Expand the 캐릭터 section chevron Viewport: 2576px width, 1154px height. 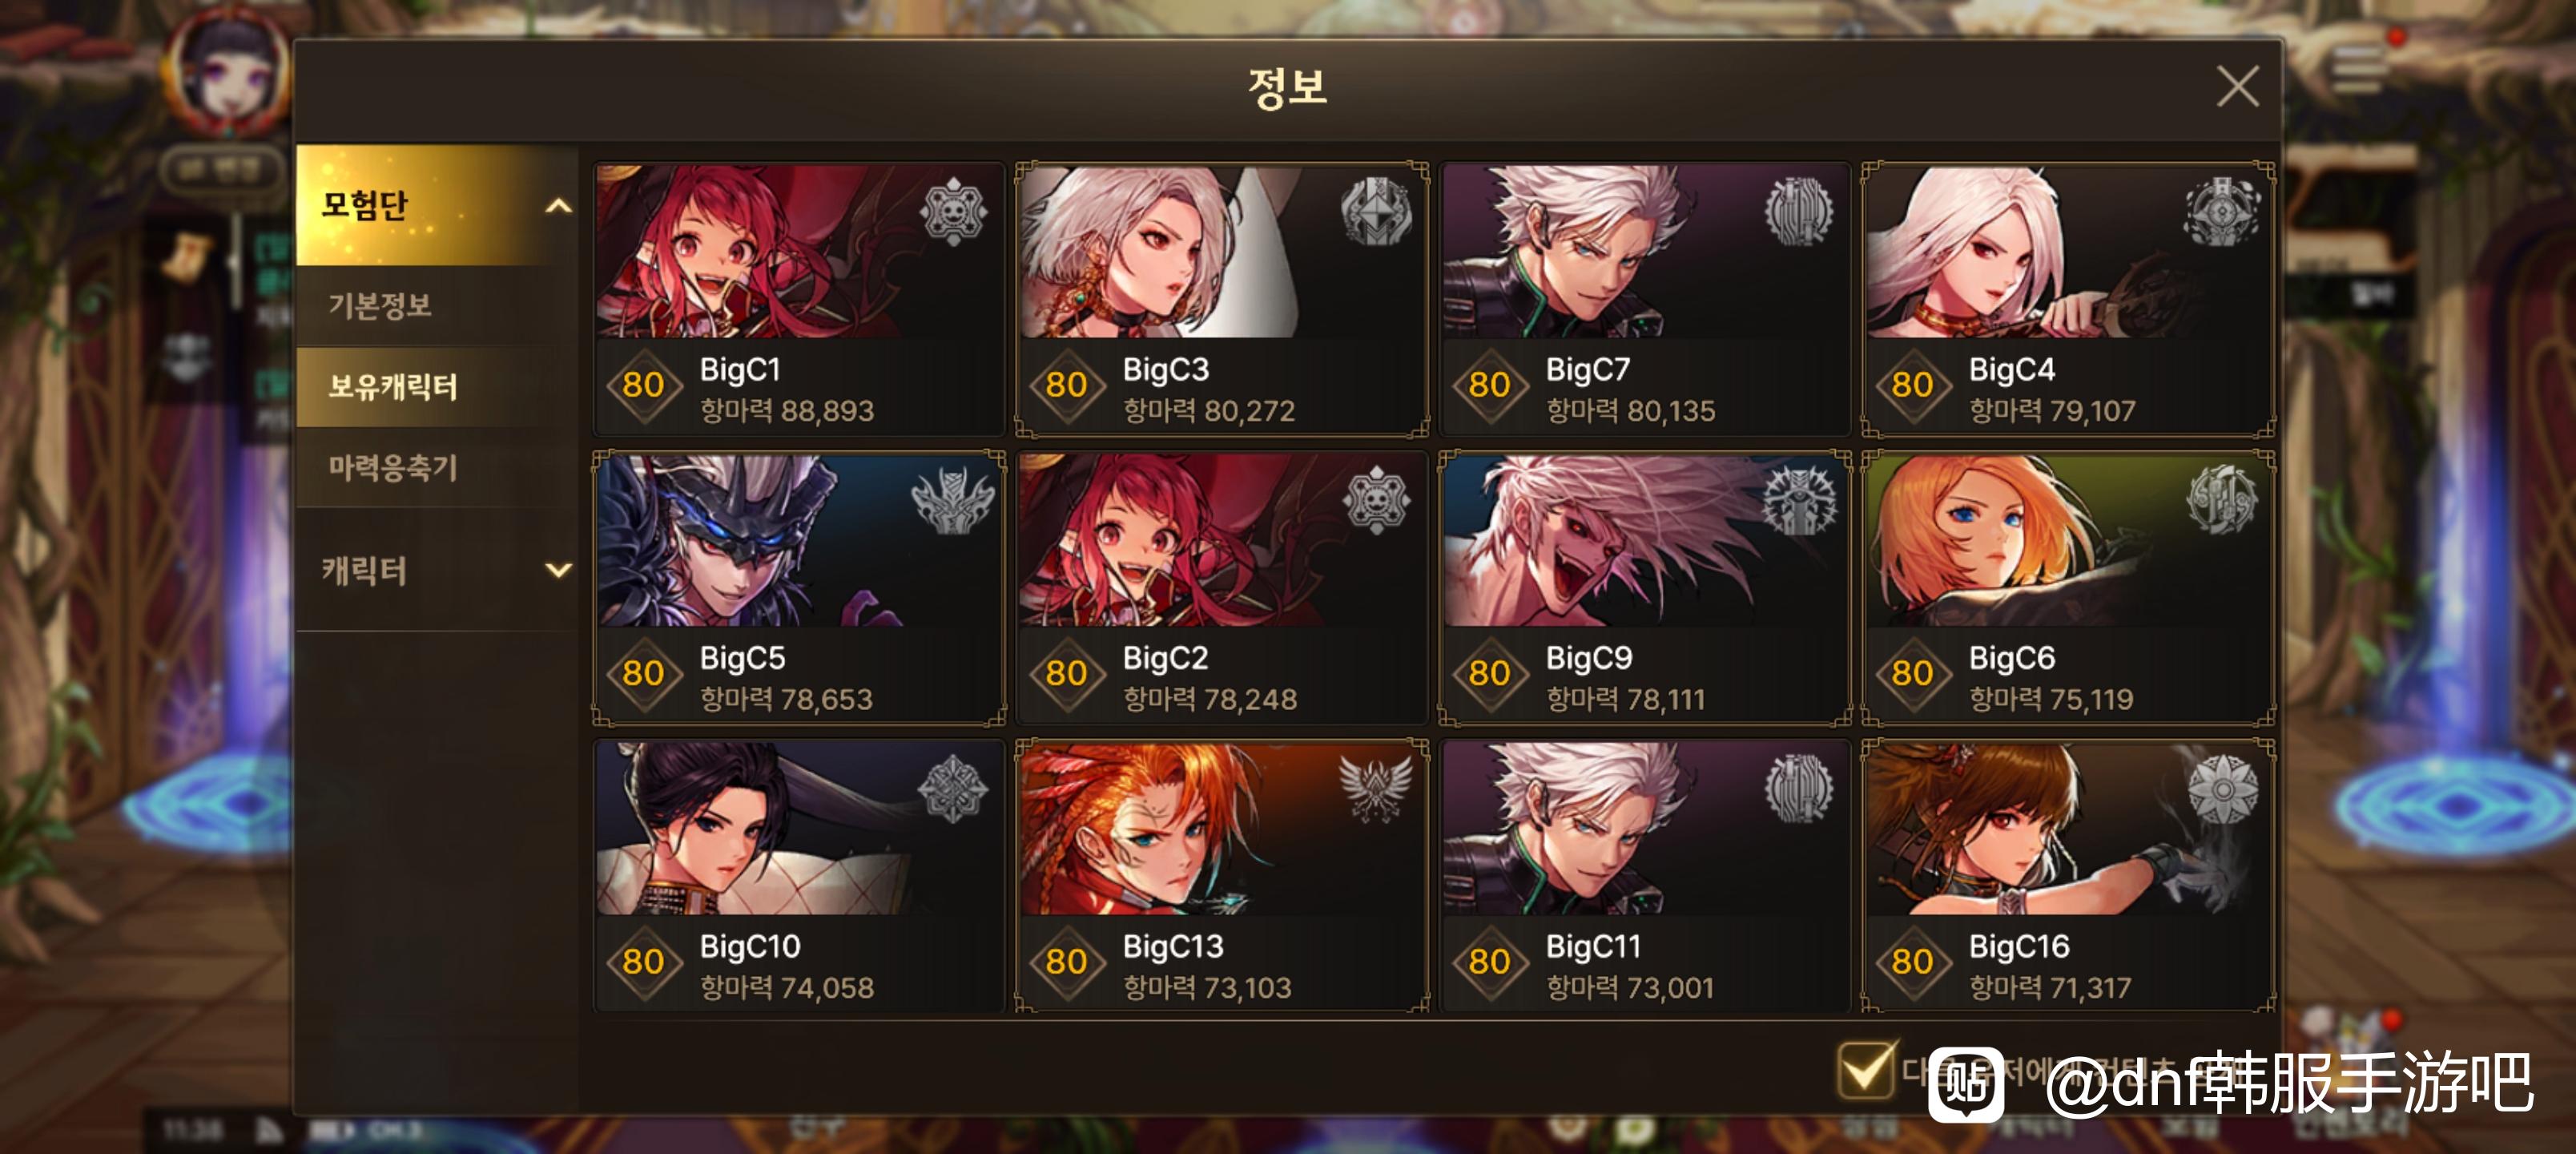[558, 571]
